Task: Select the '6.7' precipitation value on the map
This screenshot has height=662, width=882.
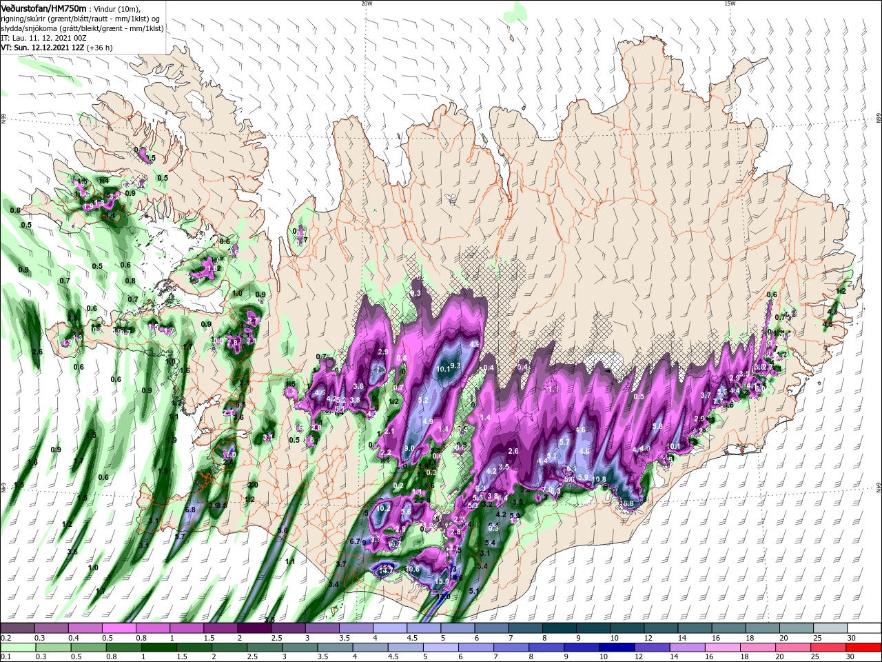Action: tap(355, 542)
